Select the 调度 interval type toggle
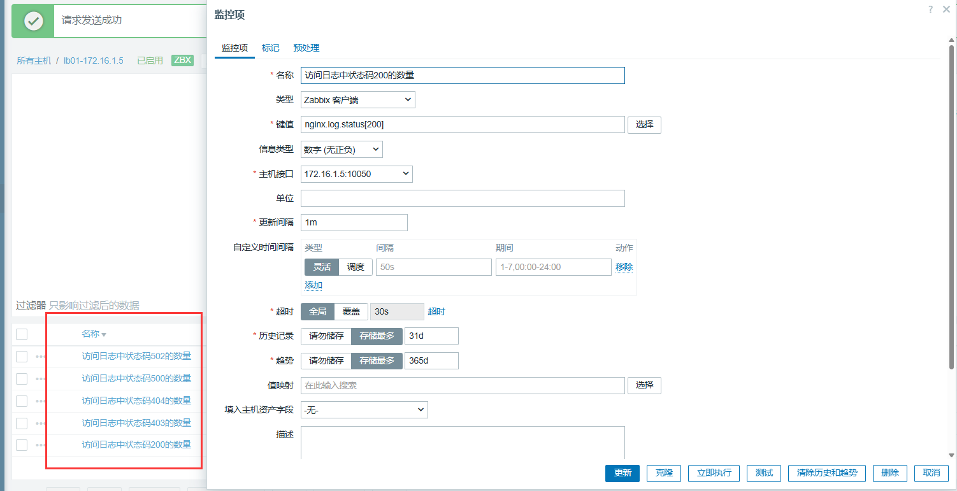Image resolution: width=957 pixels, height=491 pixels. (x=355, y=267)
